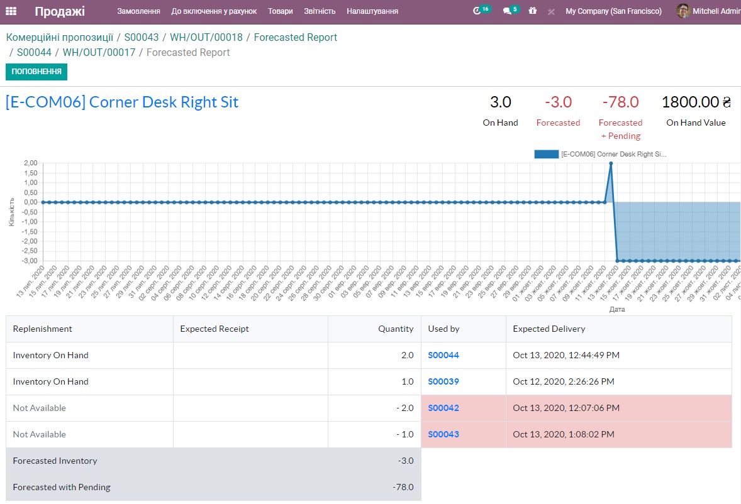
Task: Open the Звітність menu
Action: (x=320, y=11)
